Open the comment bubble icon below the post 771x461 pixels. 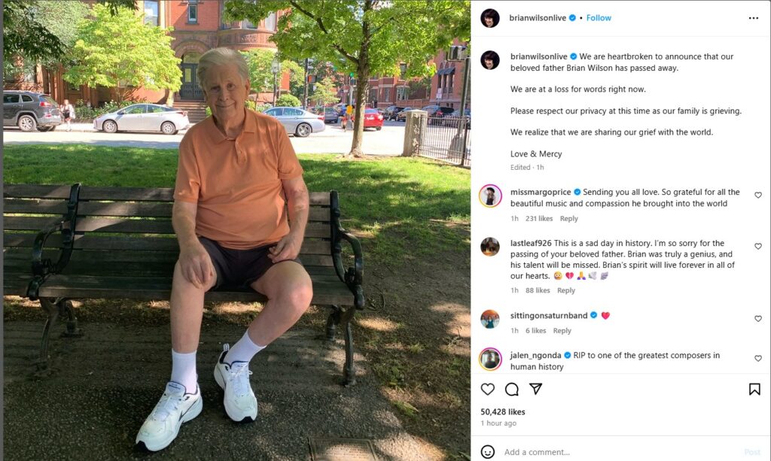click(511, 390)
